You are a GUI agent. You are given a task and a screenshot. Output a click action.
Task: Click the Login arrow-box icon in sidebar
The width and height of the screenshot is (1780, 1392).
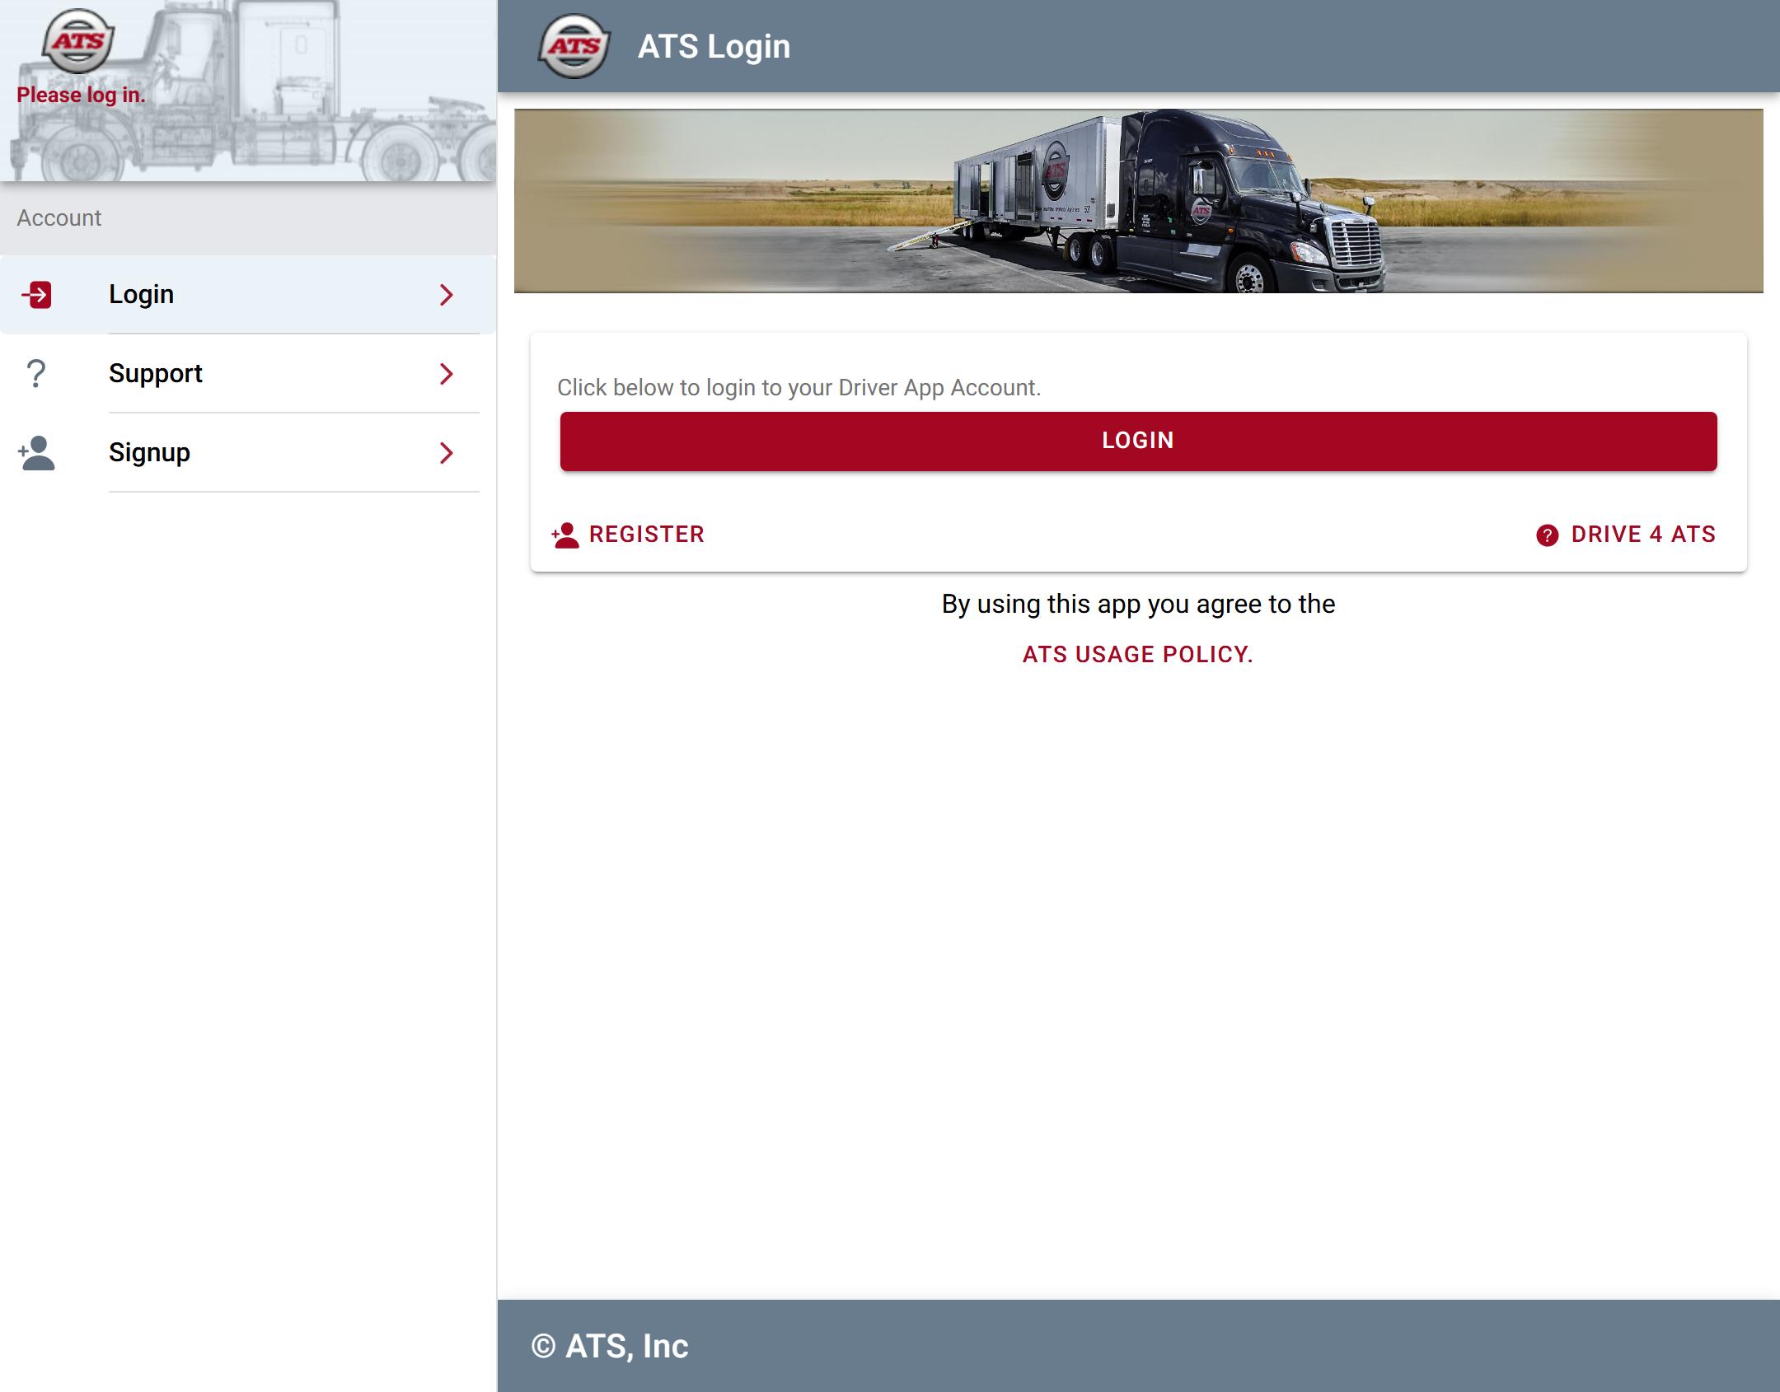[x=36, y=294]
